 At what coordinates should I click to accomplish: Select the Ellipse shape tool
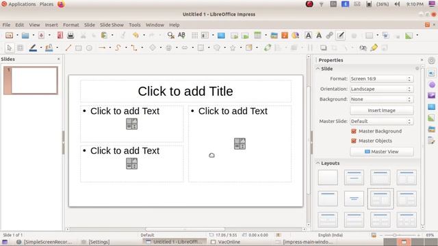(x=89, y=48)
